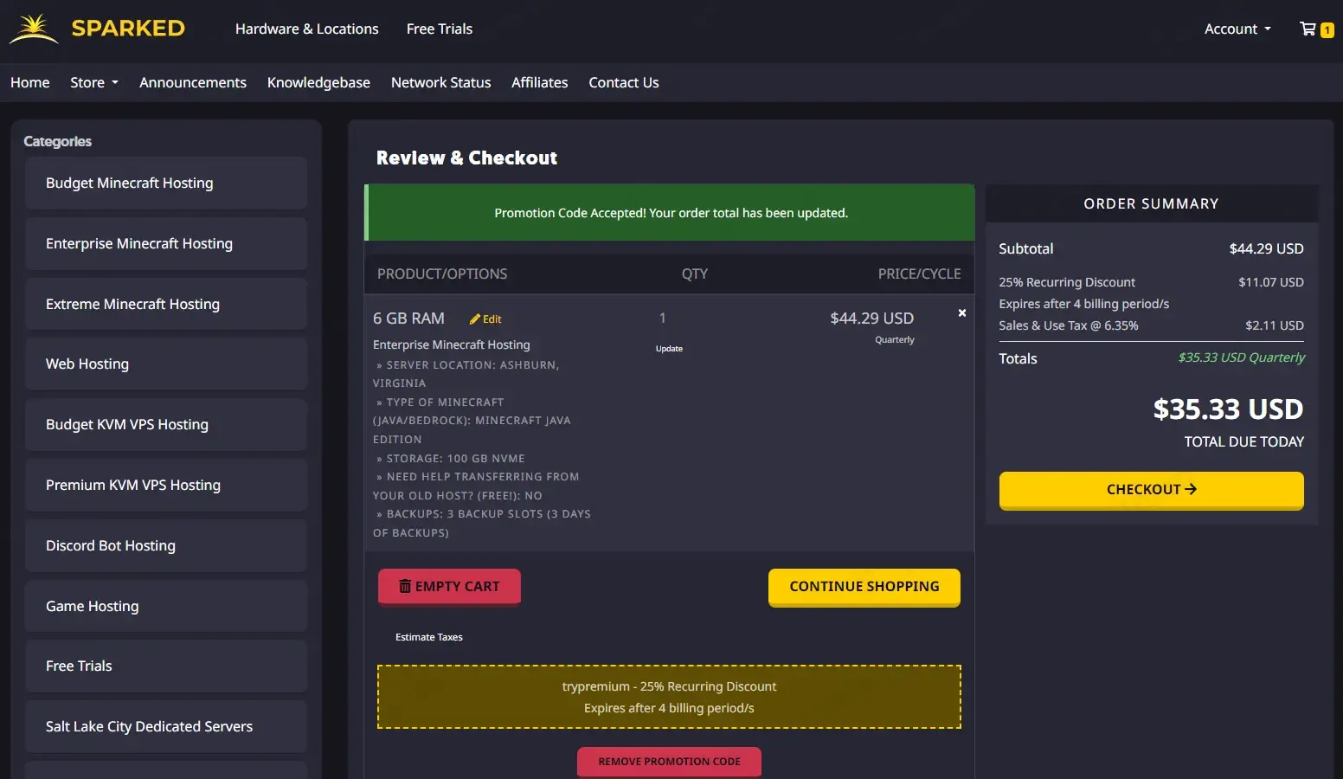View Network Status
1343x779 pixels.
click(x=440, y=82)
